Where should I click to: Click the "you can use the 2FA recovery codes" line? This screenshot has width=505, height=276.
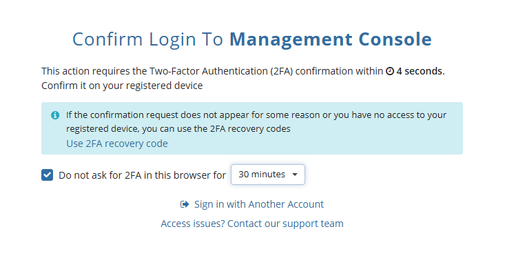click(x=178, y=128)
